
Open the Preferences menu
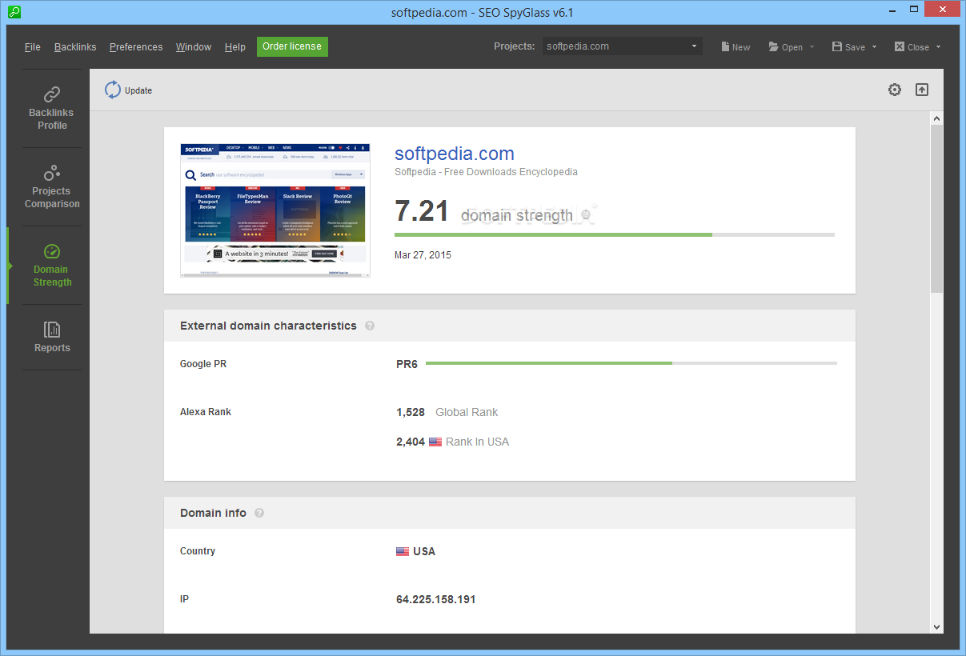[x=136, y=46]
